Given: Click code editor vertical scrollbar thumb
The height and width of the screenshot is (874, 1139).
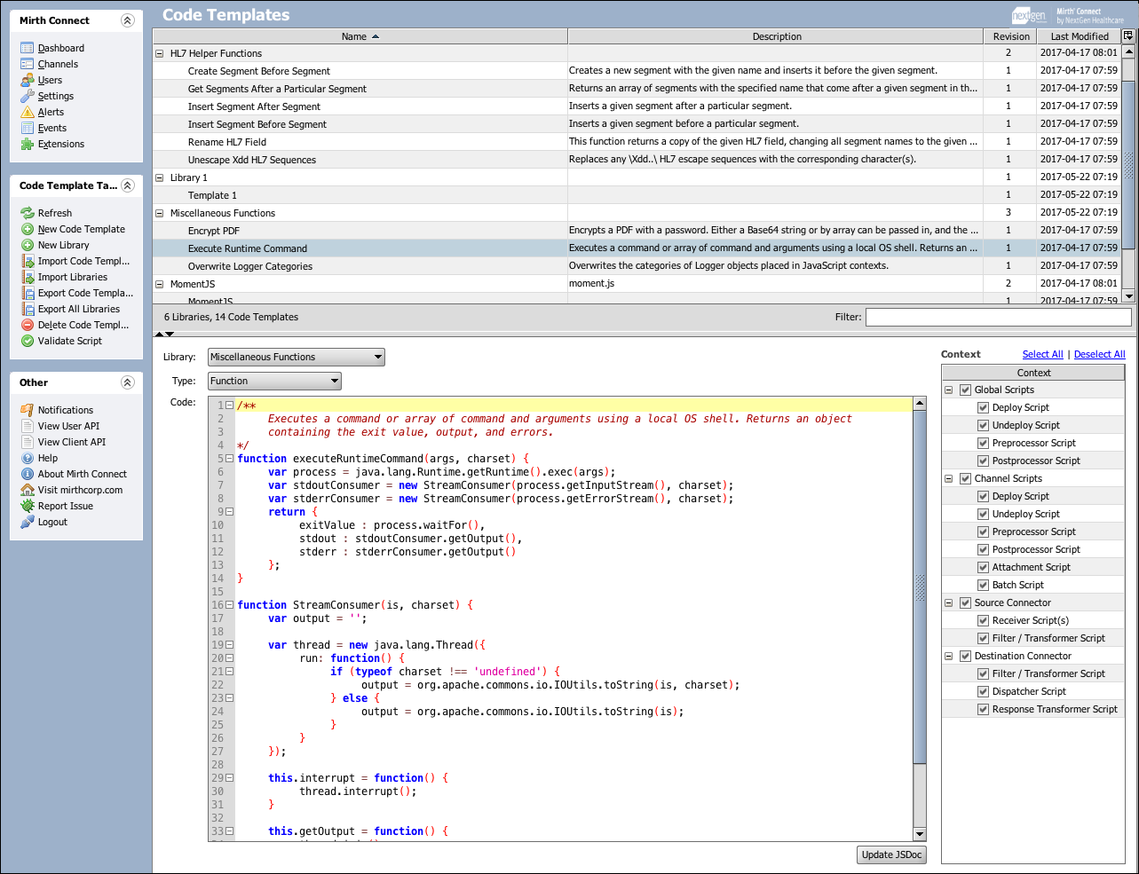Looking at the screenshot, I should click(920, 586).
